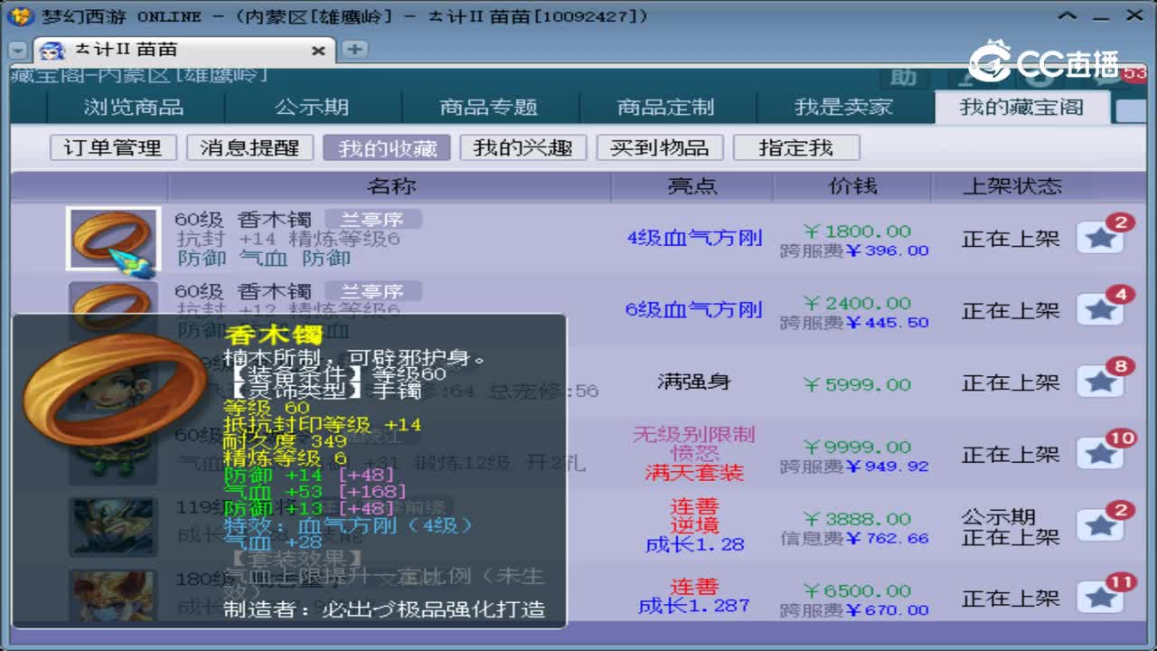Viewport: 1157px width, 651px height.
Task: Open the 商品专题 section
Action: [x=488, y=107]
